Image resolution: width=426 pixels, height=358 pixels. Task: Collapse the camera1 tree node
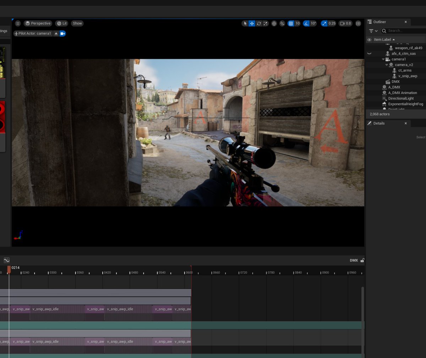pyautogui.click(x=383, y=59)
